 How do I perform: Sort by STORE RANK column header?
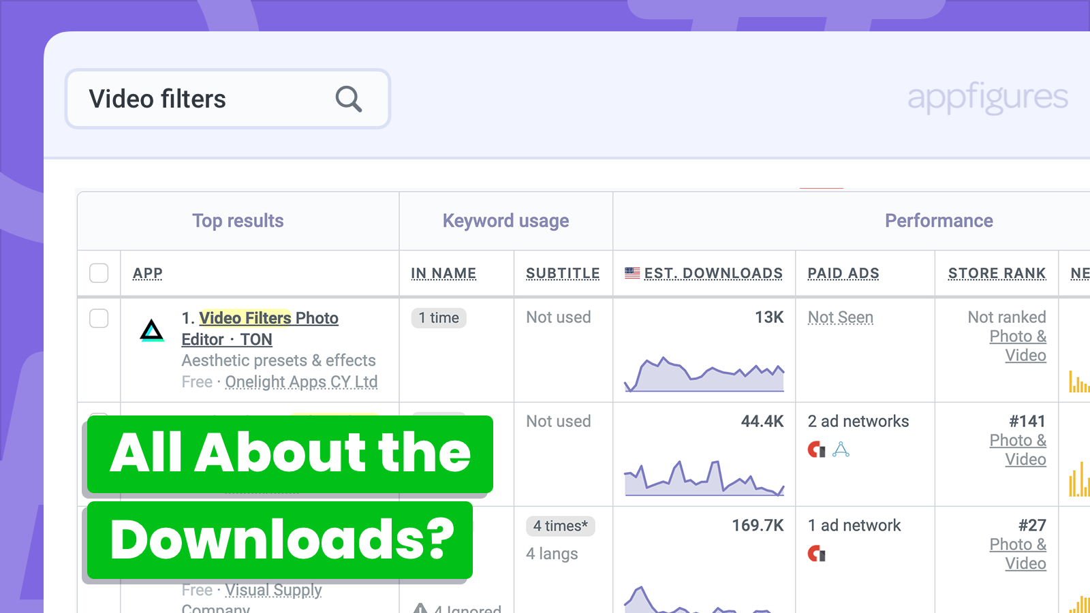click(997, 273)
